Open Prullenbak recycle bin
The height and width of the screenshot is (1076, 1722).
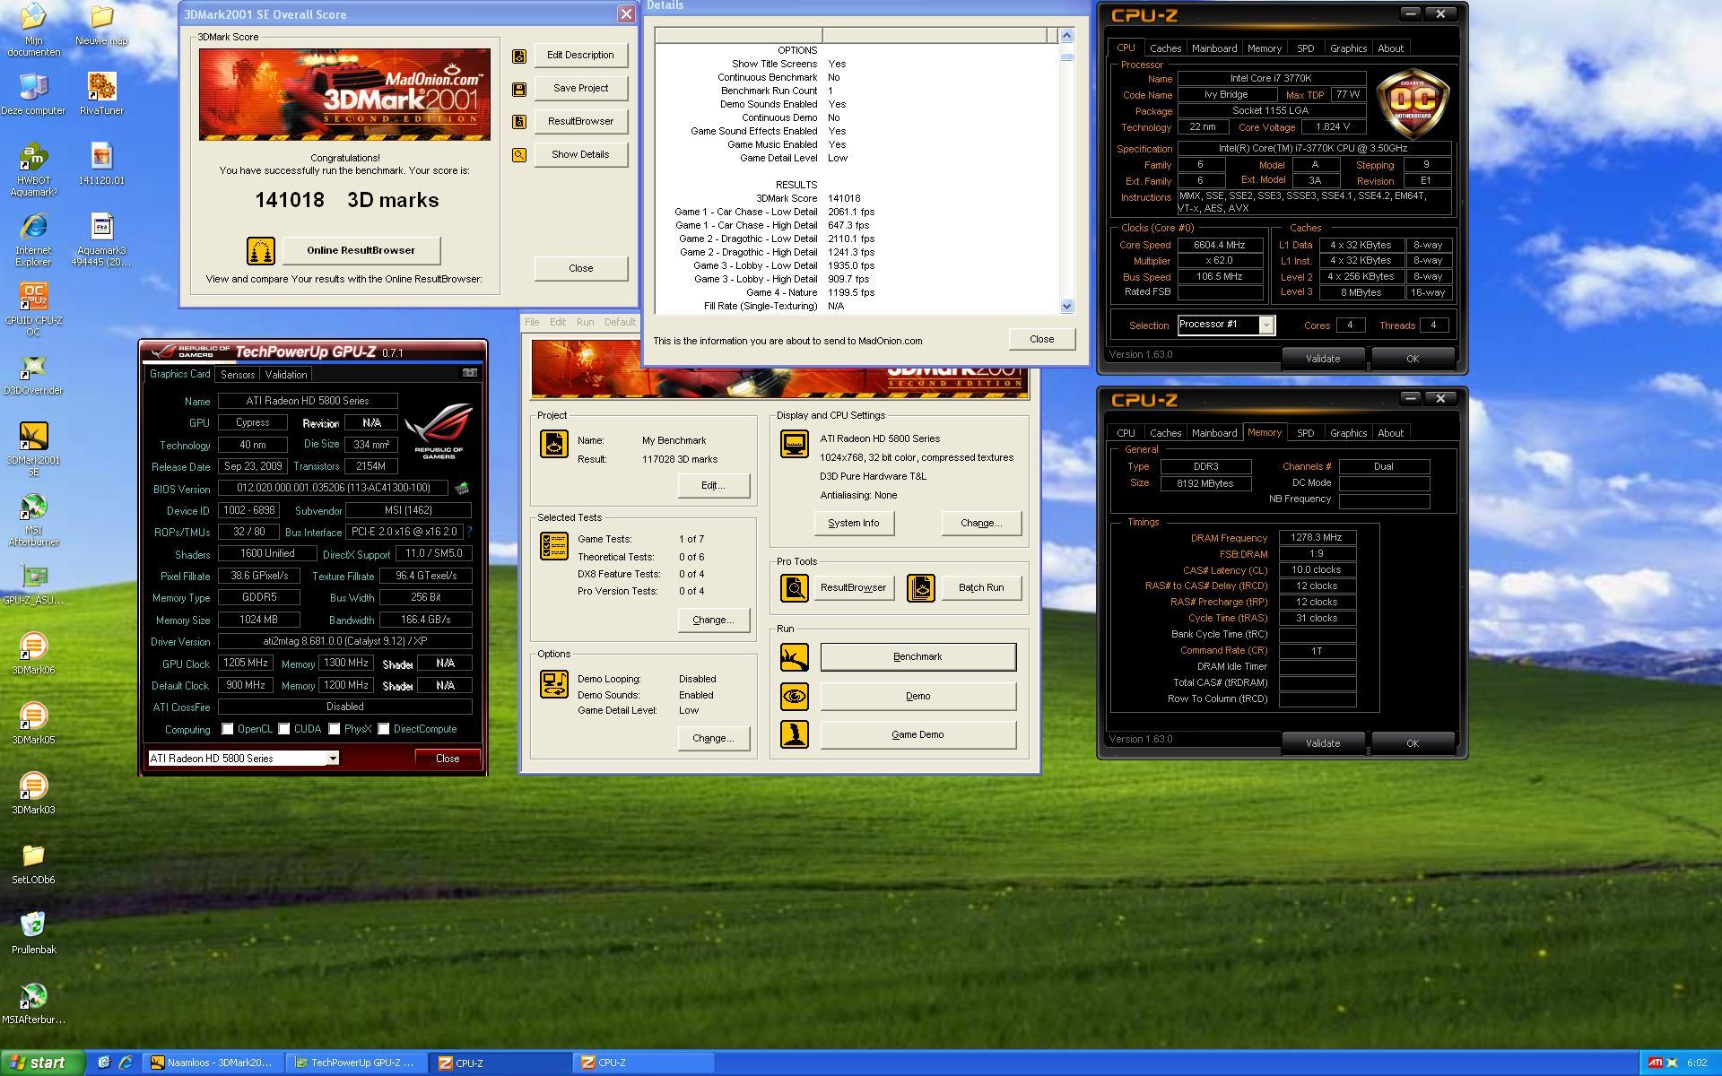[x=33, y=934]
